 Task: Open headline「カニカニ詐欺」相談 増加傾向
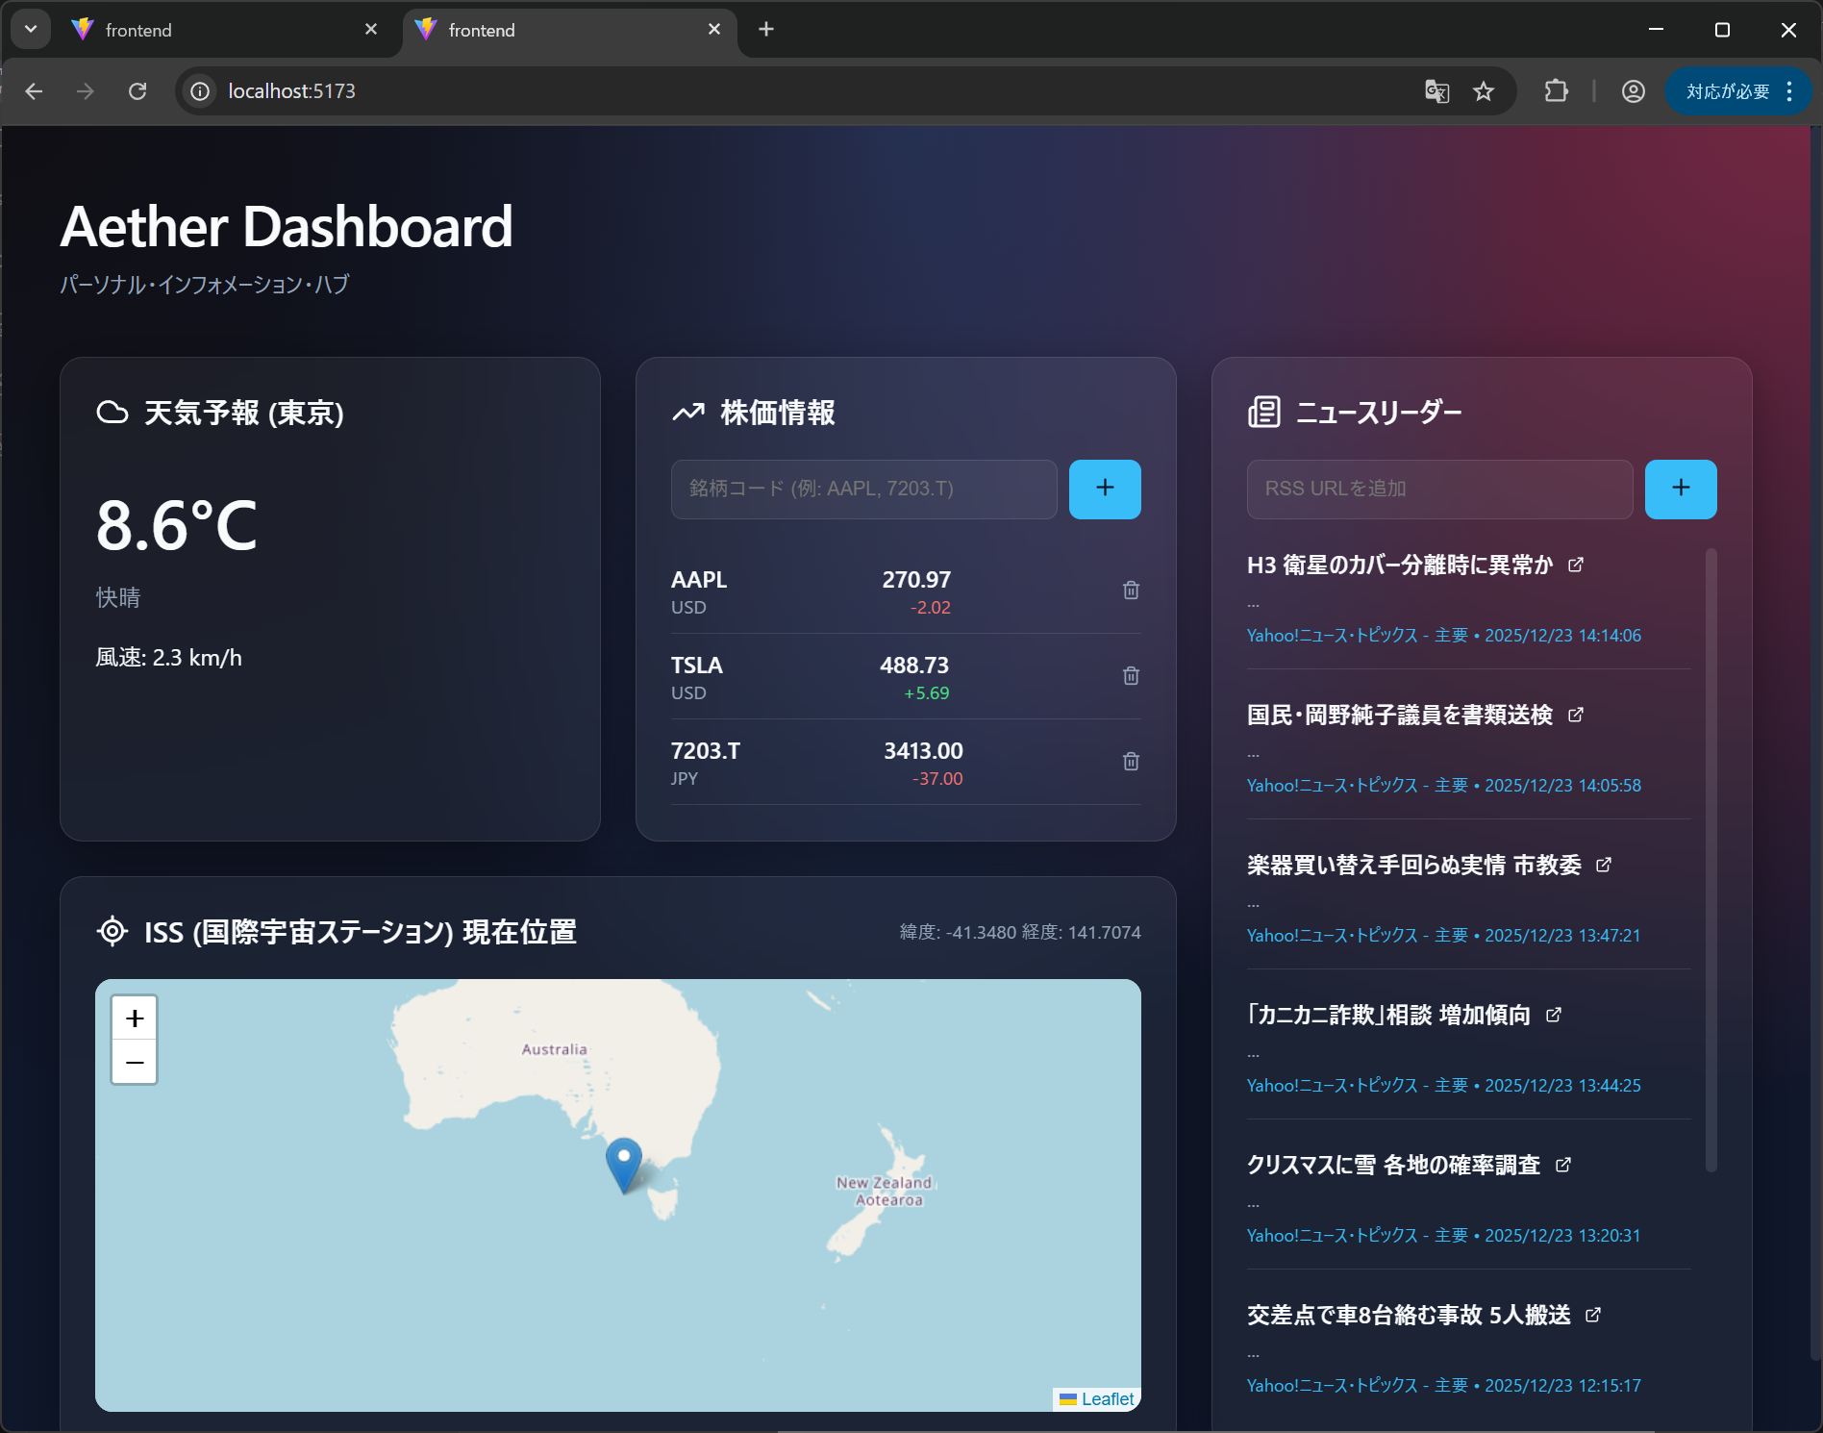1388,1015
